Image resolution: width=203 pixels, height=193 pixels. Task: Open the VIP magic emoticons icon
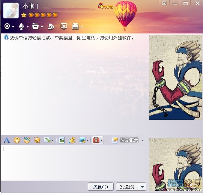point(27,140)
